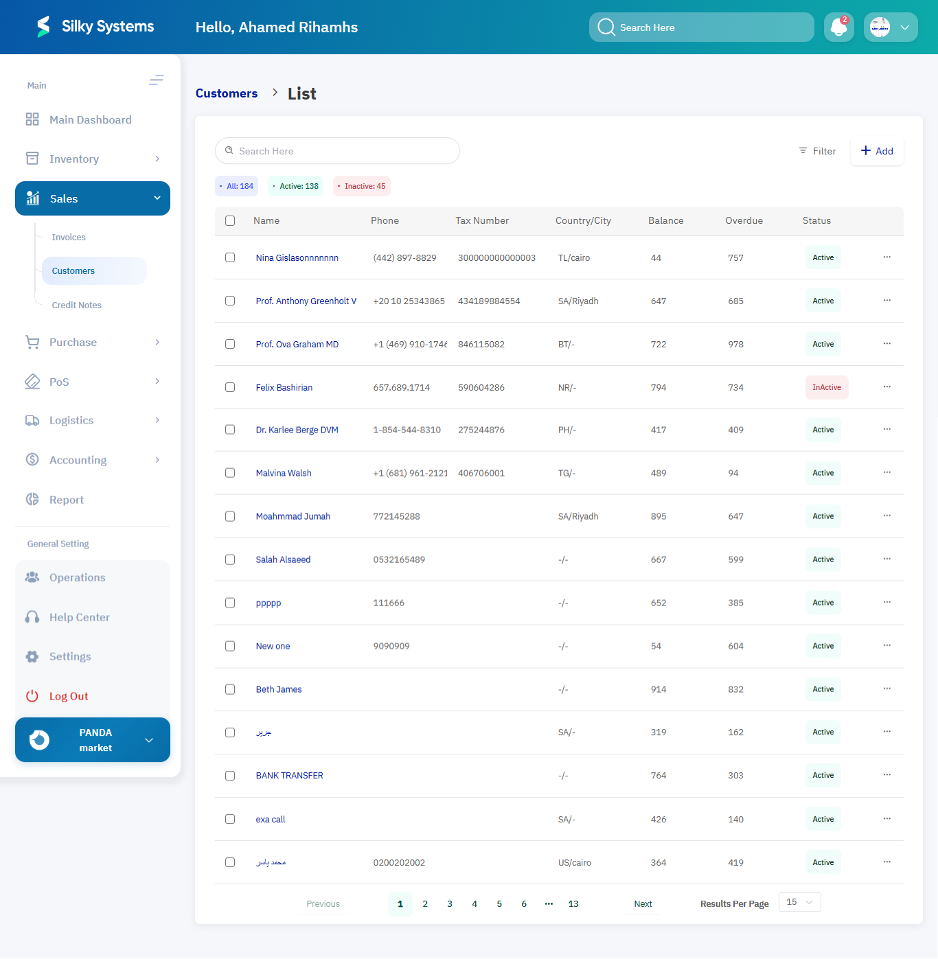
Task: Open the Inventory section icon
Action: click(x=32, y=158)
